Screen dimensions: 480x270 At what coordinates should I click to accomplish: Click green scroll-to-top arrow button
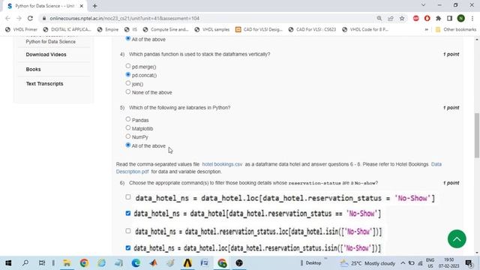pos(457,239)
